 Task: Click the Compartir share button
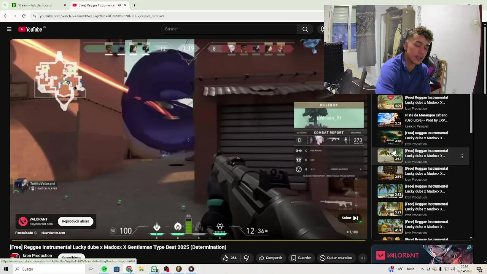tap(271, 258)
